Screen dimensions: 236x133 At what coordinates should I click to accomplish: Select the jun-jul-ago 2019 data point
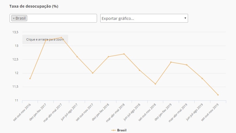coord(202,78)
